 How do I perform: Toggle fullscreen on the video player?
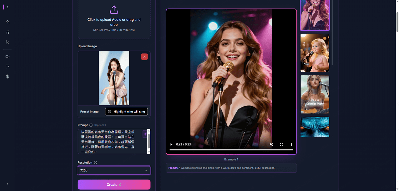tap(281, 144)
